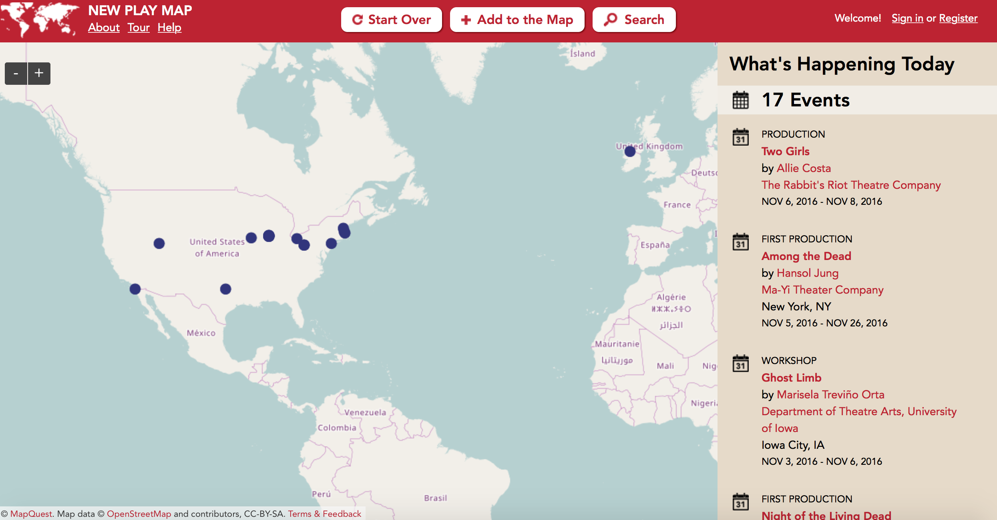Open the About page link

(x=104, y=28)
